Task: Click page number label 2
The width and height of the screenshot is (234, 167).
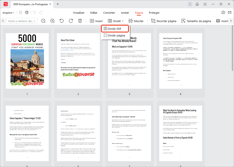Action: click(78, 94)
